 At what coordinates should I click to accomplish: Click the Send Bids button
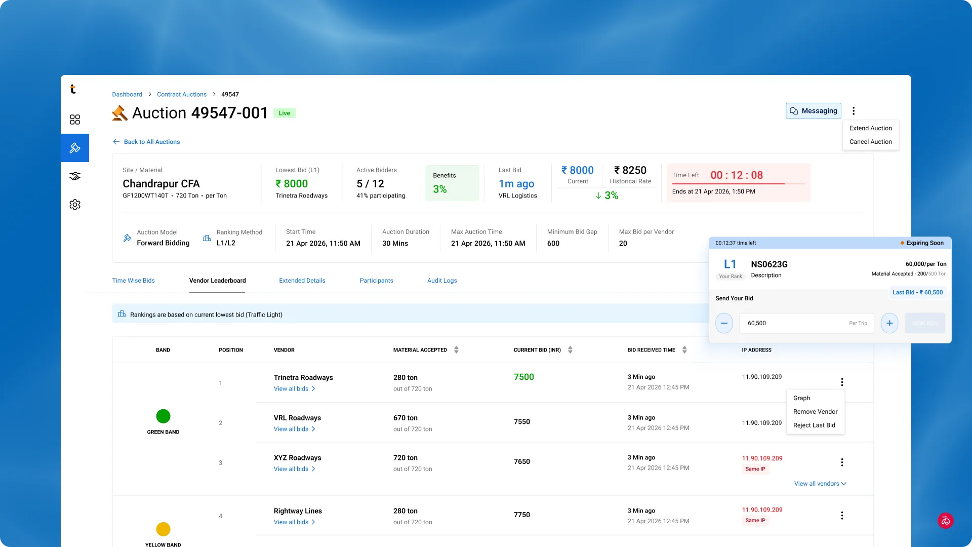tap(925, 323)
